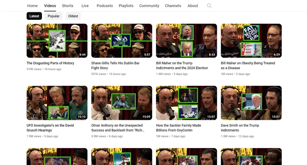Open the Sackler Family OxyContin thumbnail

click(187, 103)
